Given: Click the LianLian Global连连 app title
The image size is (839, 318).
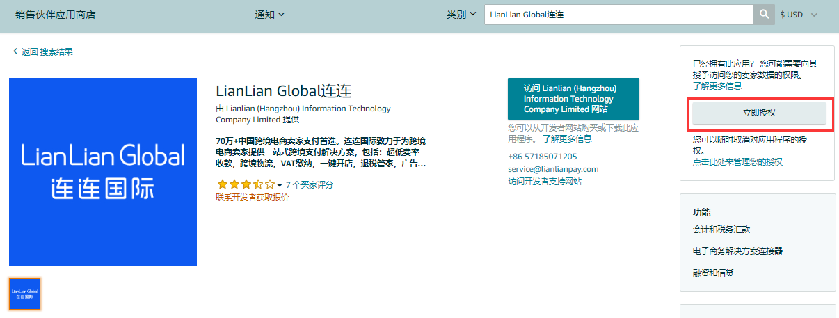Looking at the screenshot, I should pos(284,91).
